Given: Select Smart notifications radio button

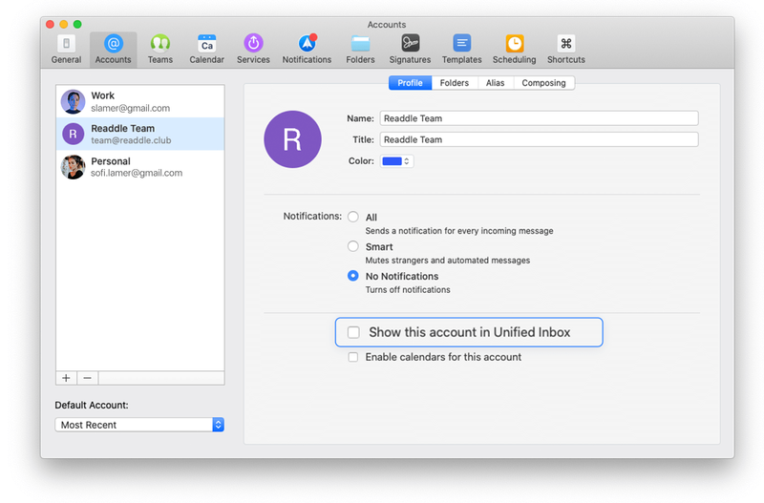Looking at the screenshot, I should 353,246.
